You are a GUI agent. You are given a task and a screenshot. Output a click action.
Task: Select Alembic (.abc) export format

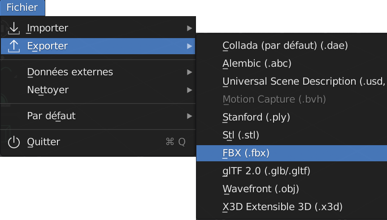(x=257, y=63)
